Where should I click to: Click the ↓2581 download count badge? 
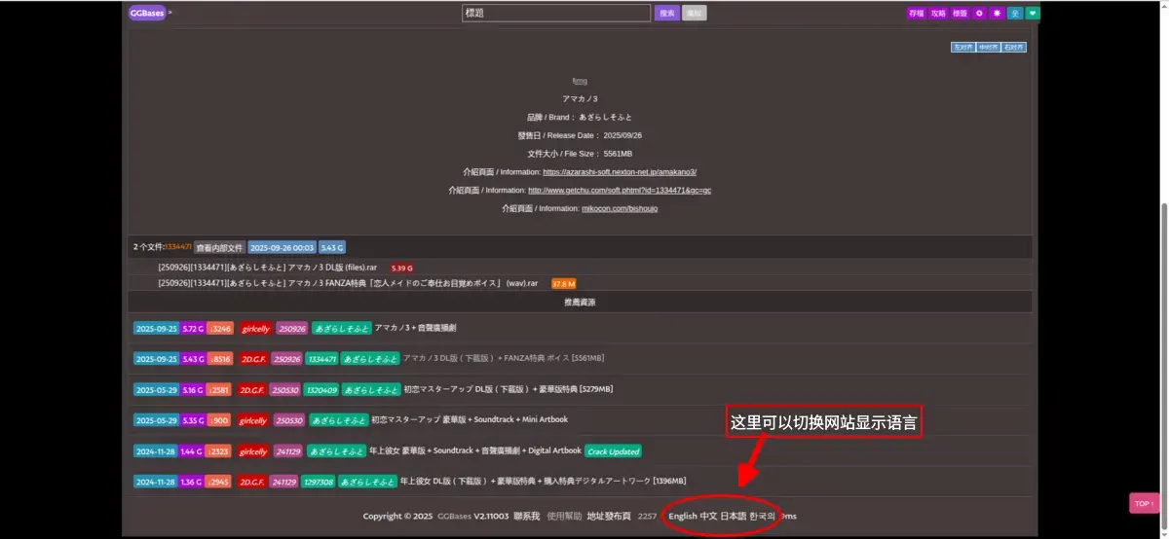point(220,389)
